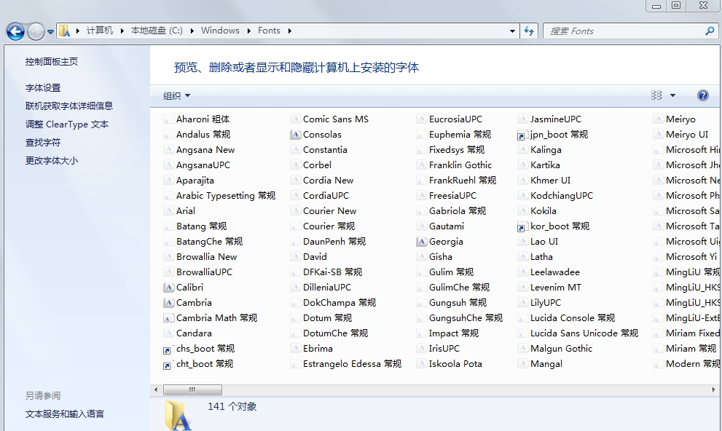Image resolution: width=722 pixels, height=431 pixels.
Task: Select the kor_boot shortcut icon
Action: click(x=522, y=226)
